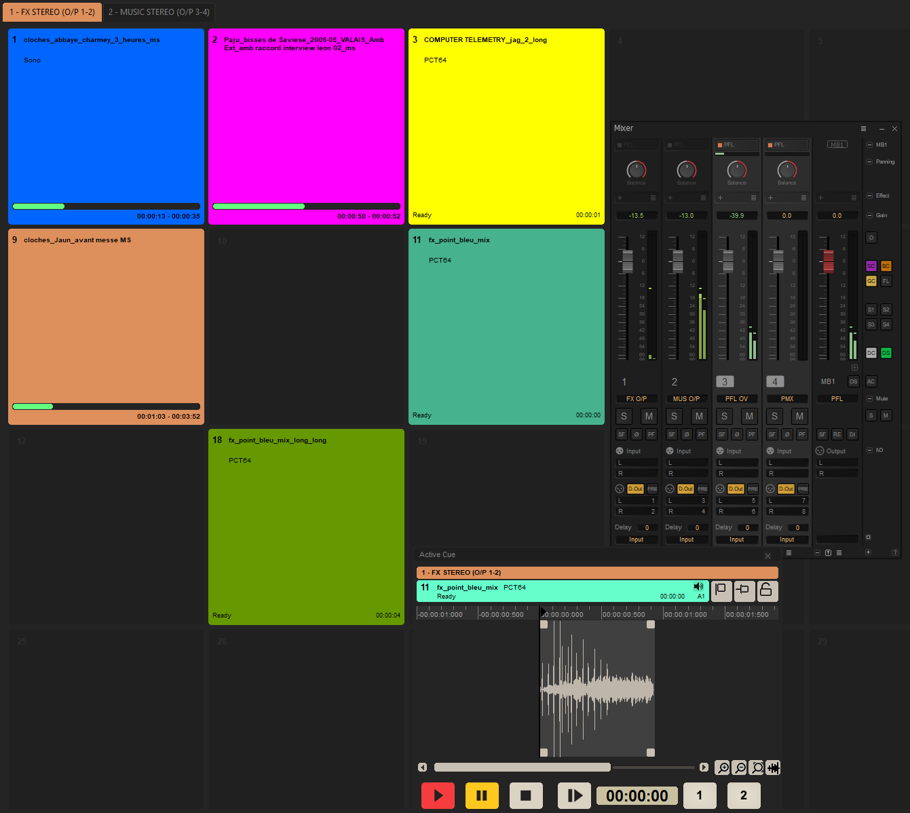Select the yellow COMPUTER TELEMETRY cue tile
This screenshot has height=813, width=910.
pos(506,126)
